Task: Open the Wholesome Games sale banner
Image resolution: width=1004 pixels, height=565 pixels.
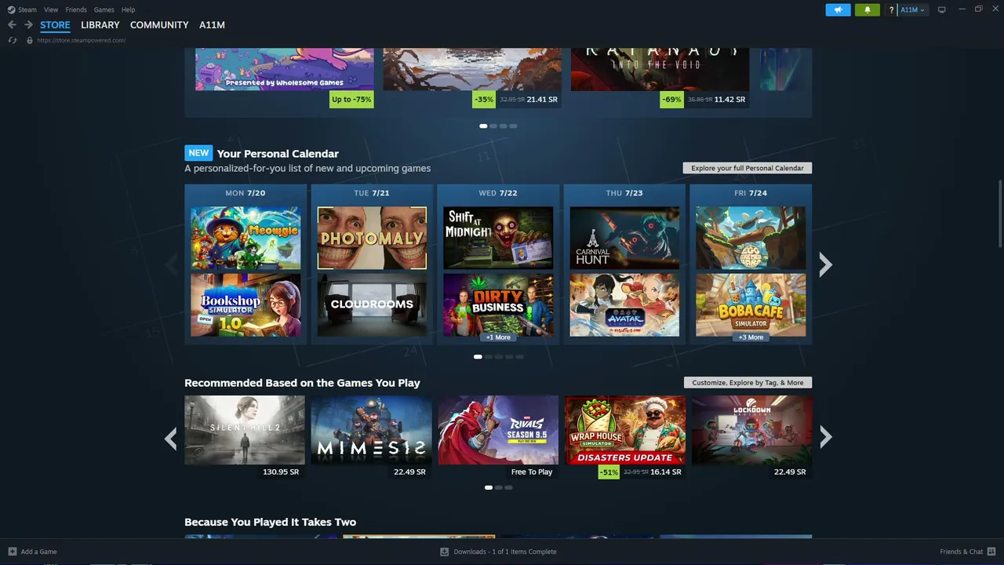Action: click(x=285, y=69)
